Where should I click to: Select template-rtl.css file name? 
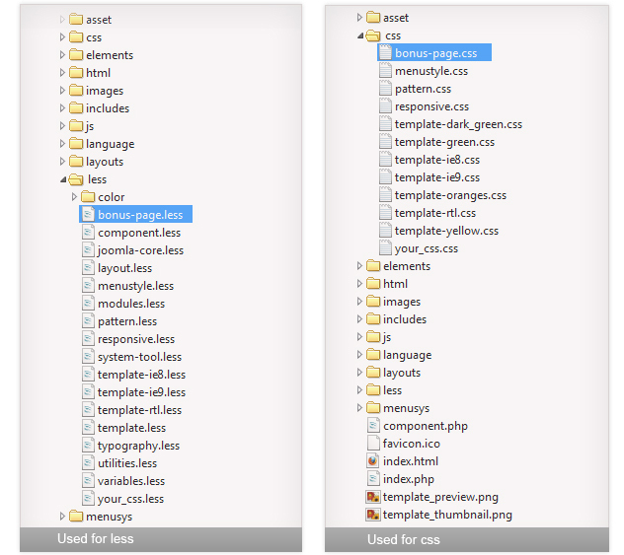pyautogui.click(x=435, y=213)
